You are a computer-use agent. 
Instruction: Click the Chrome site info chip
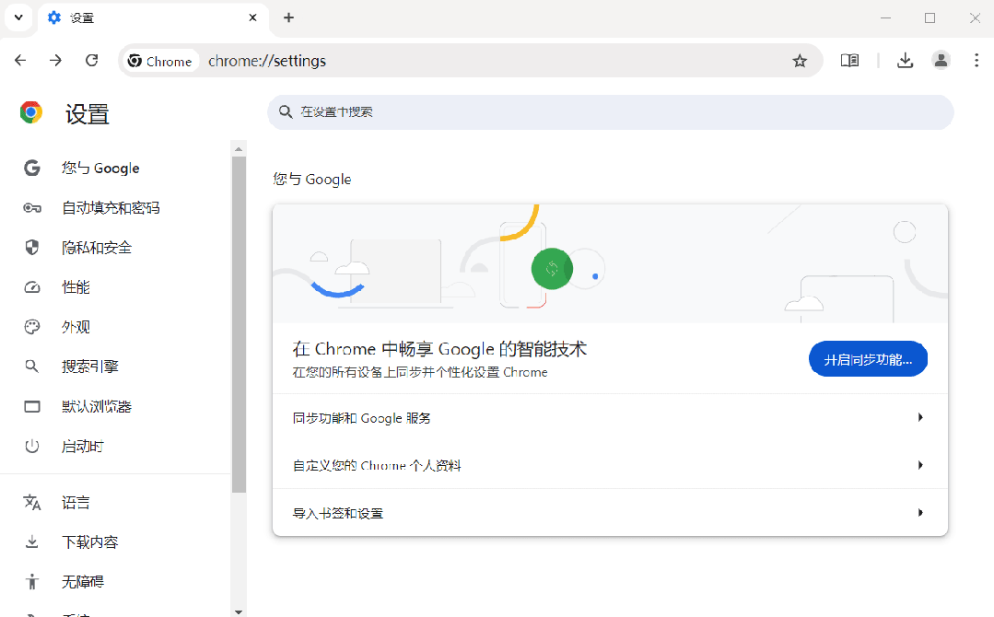[x=160, y=61]
